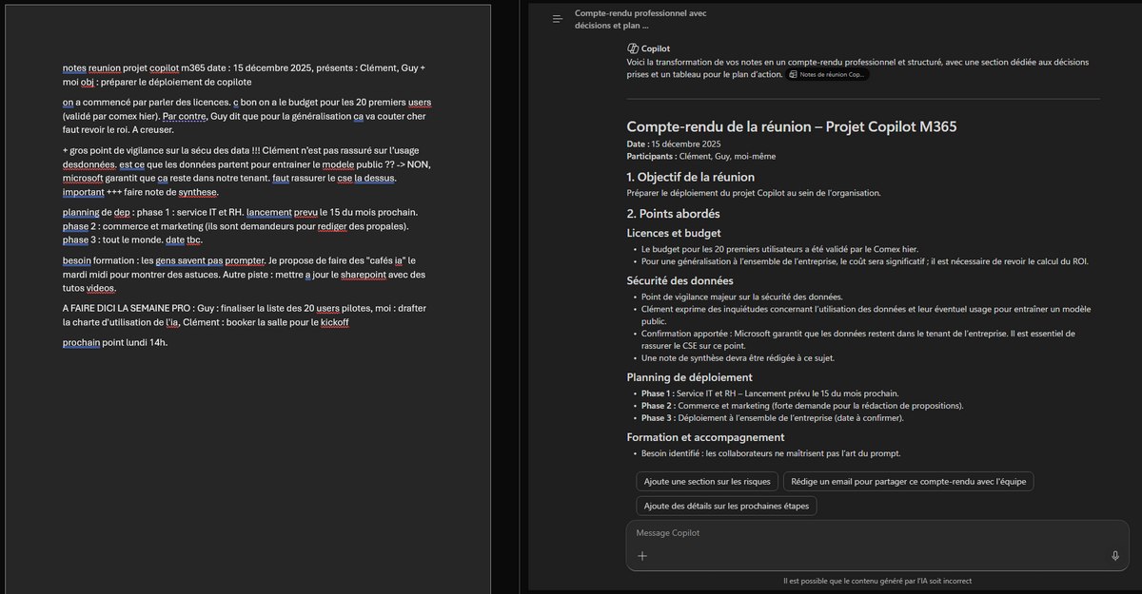Click heading '2. Points abordés'

(673, 214)
